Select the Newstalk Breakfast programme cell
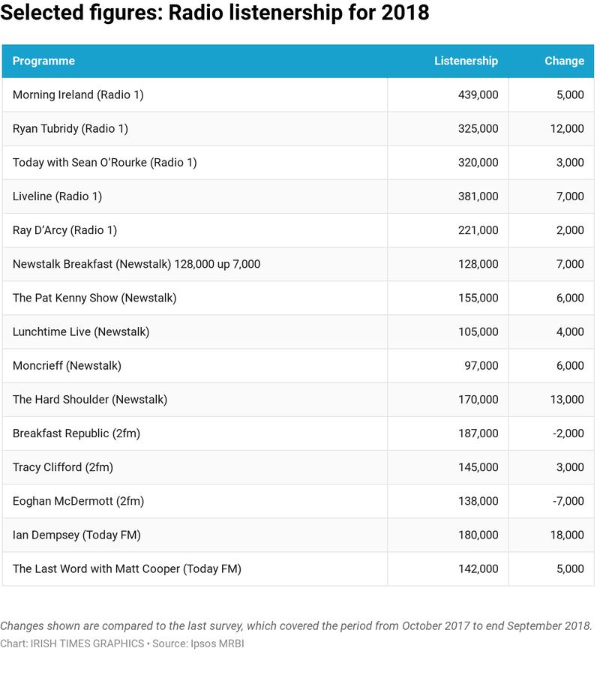This screenshot has width=600, height=684. (136, 264)
